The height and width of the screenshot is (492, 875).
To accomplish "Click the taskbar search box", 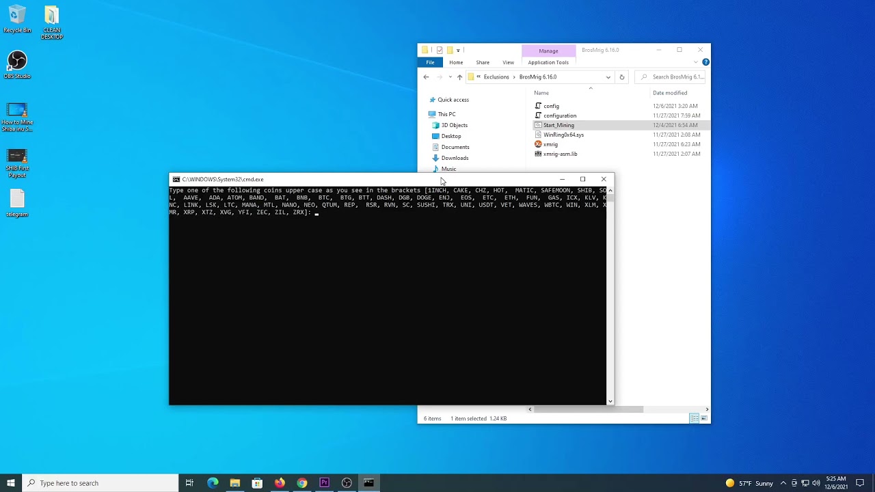I will point(100,483).
